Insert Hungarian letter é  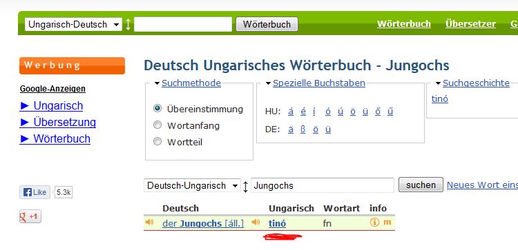click(x=303, y=112)
